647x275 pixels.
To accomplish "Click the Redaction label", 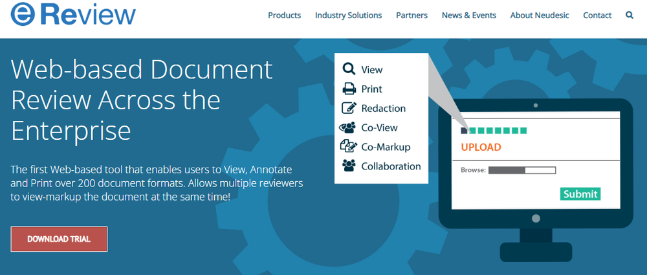I will [383, 108].
